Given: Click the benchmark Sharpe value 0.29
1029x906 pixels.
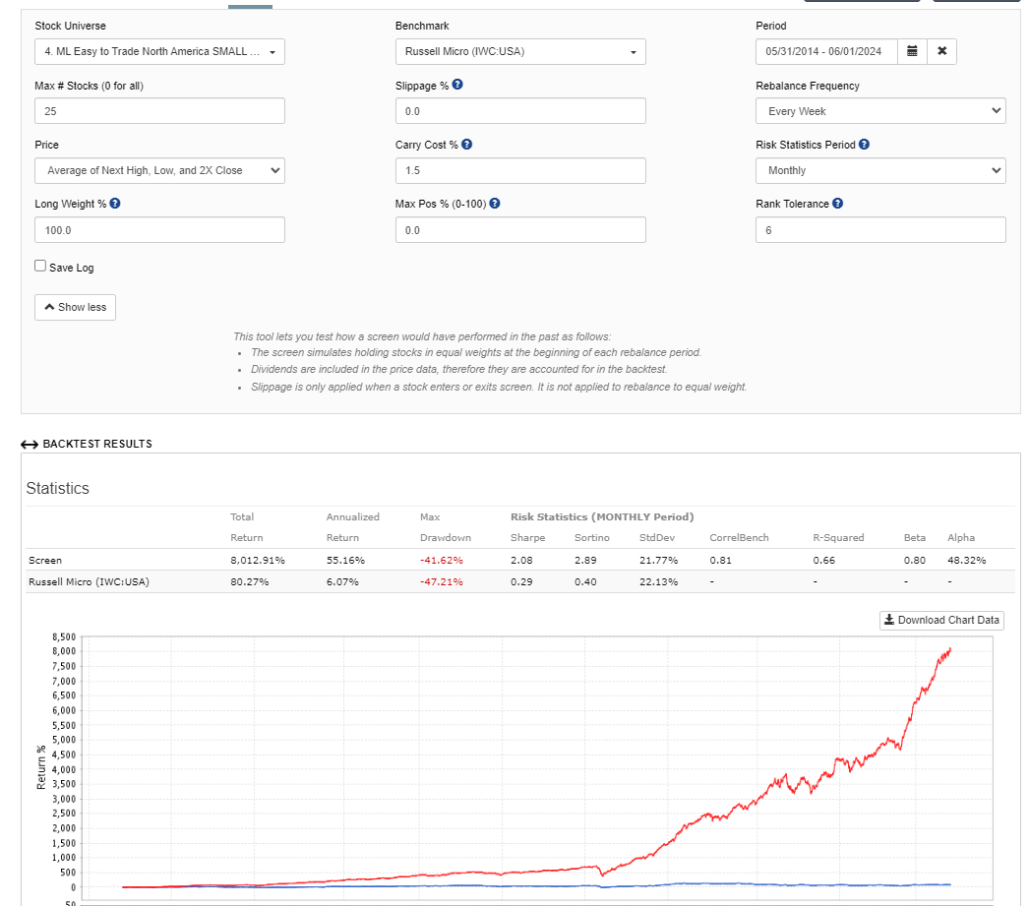Looking at the screenshot, I should tap(521, 582).
